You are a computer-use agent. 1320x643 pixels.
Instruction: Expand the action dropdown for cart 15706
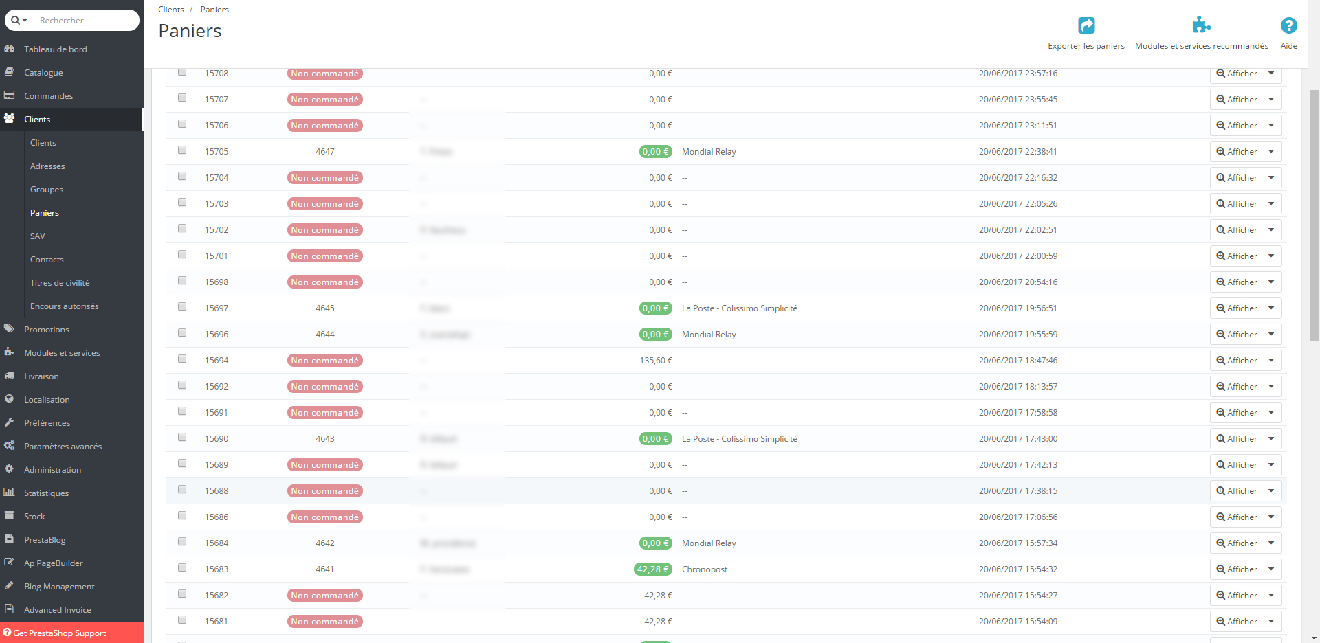point(1272,126)
